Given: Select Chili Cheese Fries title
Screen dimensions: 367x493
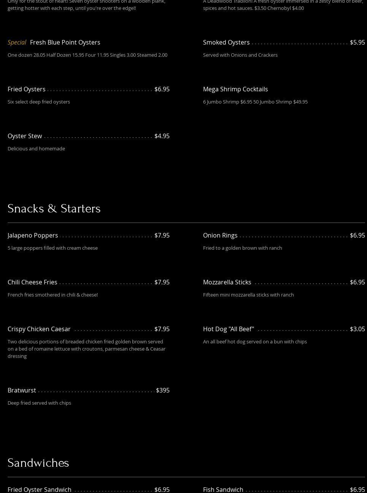Looking at the screenshot, I should tap(32, 282).
